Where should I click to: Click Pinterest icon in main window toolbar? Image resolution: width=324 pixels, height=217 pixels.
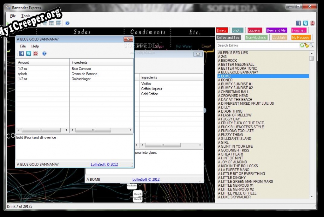pyautogui.click(x=313, y=23)
